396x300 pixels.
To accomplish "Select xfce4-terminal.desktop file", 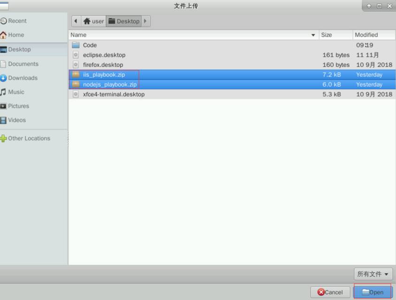I will pos(232,94).
